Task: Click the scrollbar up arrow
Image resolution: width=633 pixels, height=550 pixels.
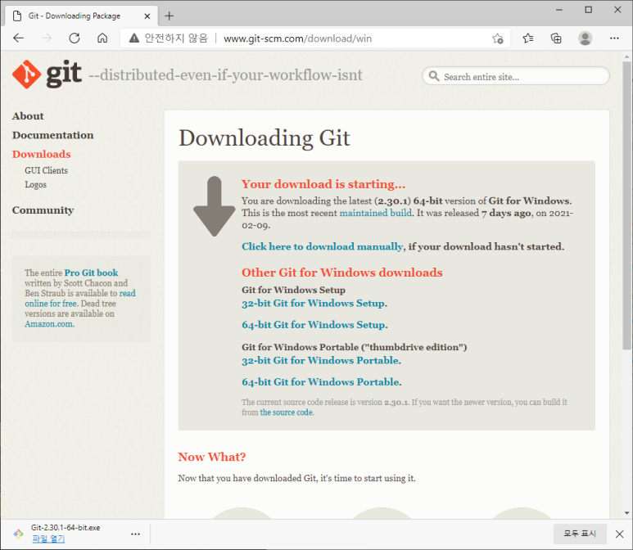Action: [626, 56]
